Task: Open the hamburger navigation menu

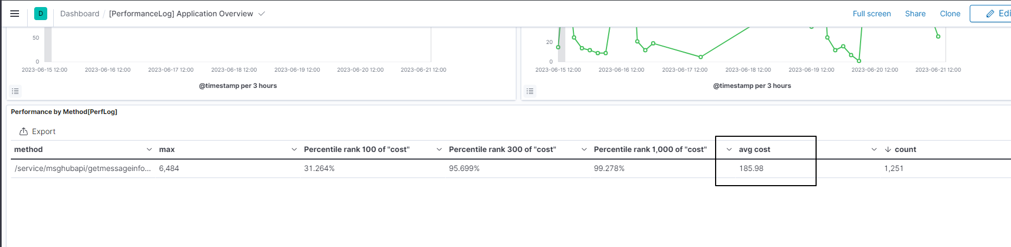Action: (x=15, y=14)
